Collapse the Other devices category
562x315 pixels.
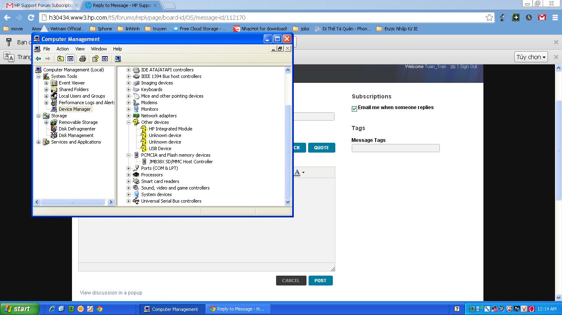pyautogui.click(x=129, y=122)
